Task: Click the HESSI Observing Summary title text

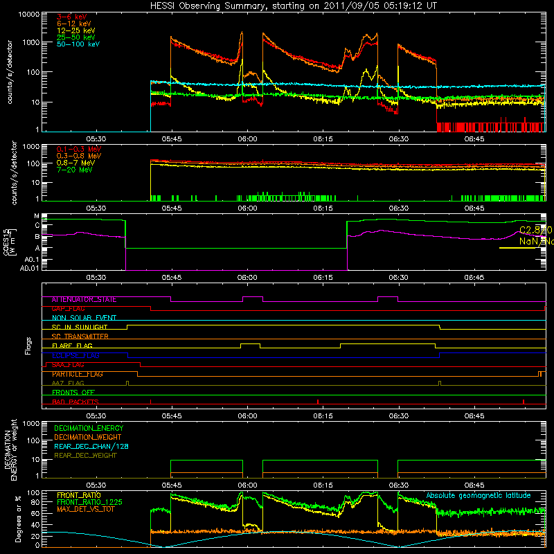Action: tap(293, 6)
